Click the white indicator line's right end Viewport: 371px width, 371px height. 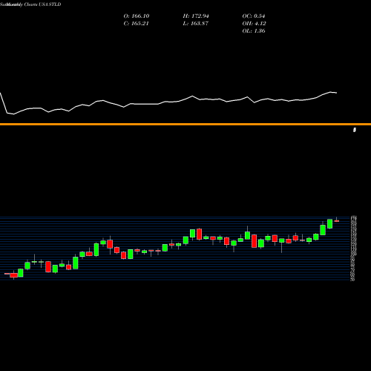coord(336,93)
